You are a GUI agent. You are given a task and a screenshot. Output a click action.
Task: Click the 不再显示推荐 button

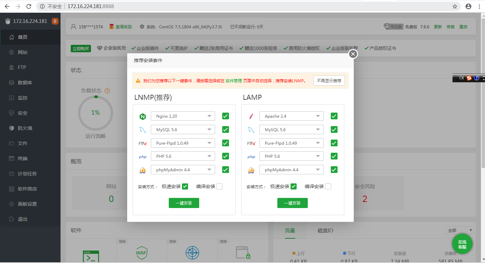329,81
